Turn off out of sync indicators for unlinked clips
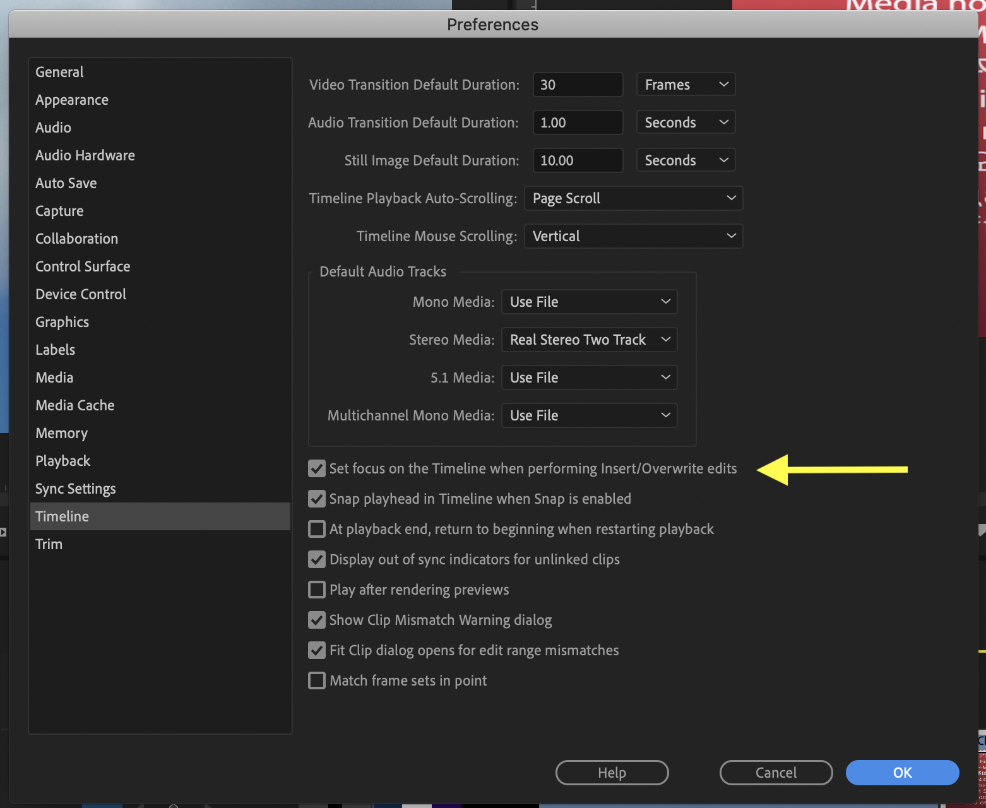 click(x=316, y=559)
